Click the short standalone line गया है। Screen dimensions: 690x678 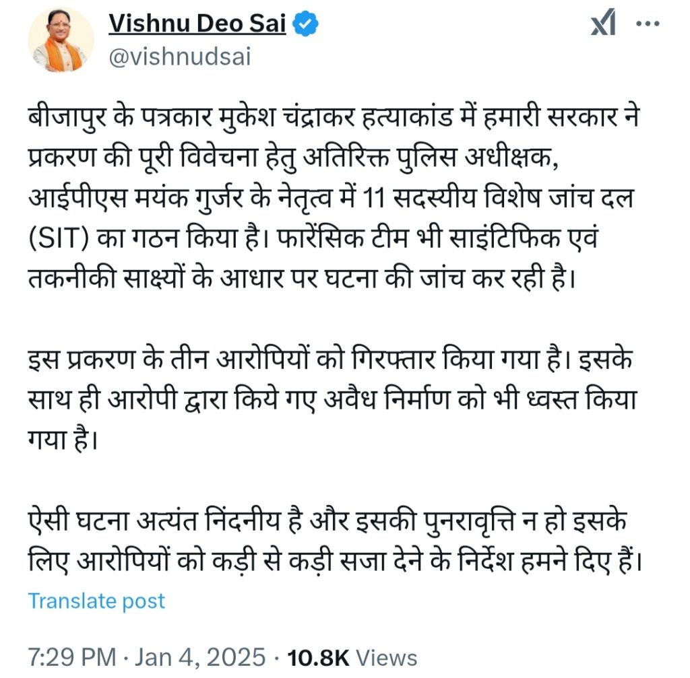(63, 440)
